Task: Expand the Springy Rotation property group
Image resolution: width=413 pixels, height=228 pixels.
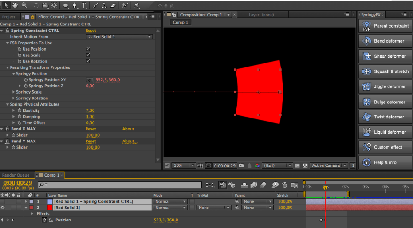Action: pyautogui.click(x=14, y=98)
